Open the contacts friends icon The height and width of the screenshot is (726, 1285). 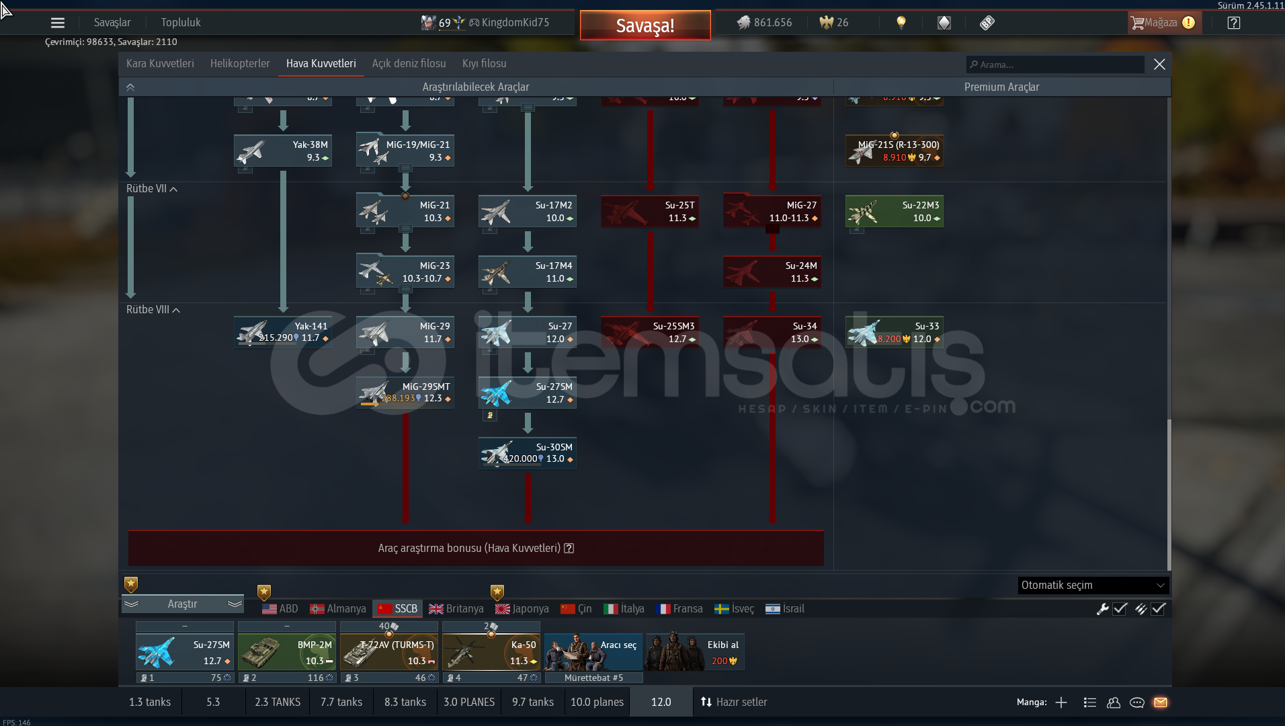pos(1114,702)
